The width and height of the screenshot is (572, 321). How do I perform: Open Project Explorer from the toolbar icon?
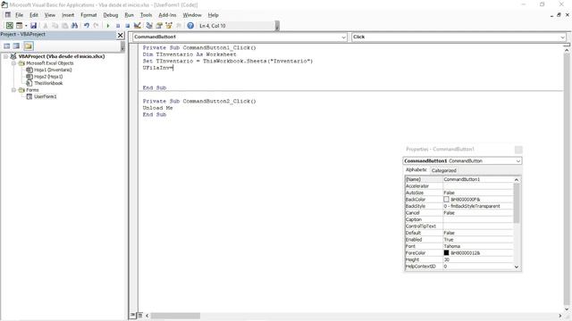149,26
